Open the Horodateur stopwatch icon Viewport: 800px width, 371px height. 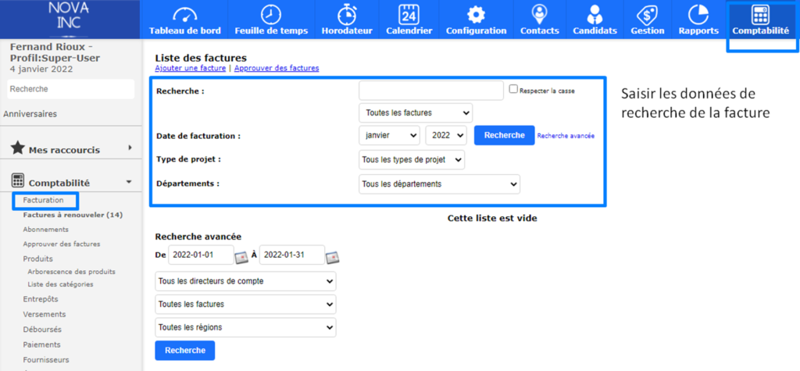347,14
